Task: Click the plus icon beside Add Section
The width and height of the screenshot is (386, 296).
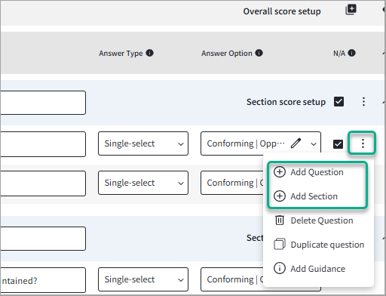Action: point(280,196)
